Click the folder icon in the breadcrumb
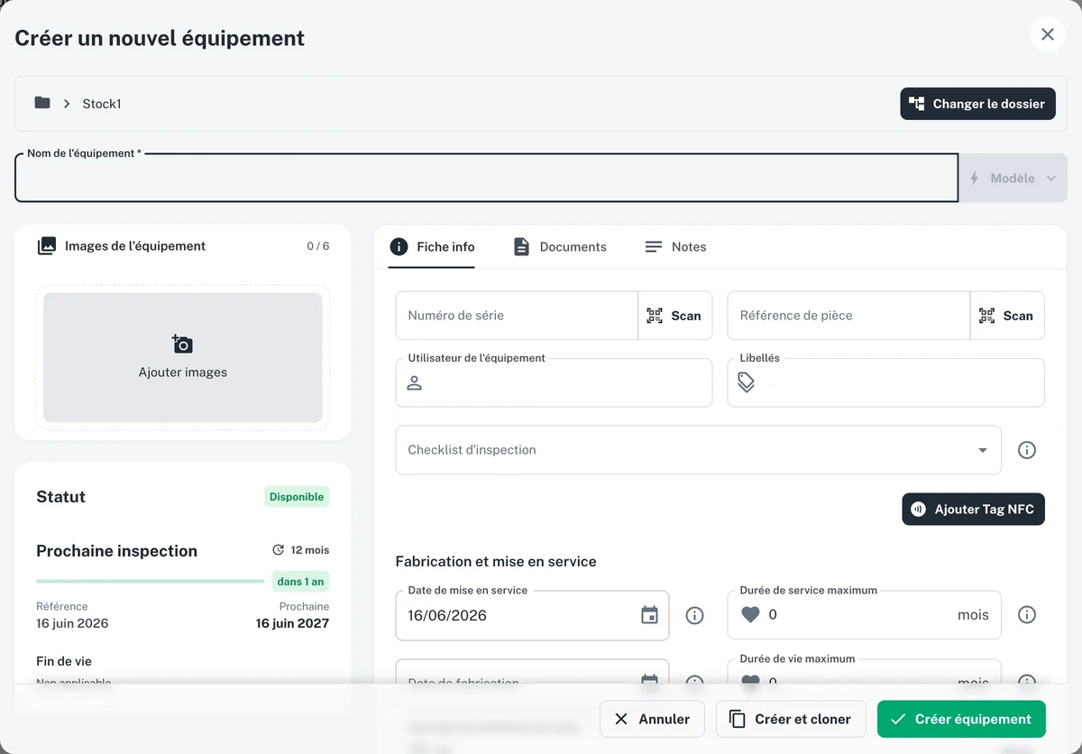Image resolution: width=1082 pixels, height=754 pixels. (42, 103)
